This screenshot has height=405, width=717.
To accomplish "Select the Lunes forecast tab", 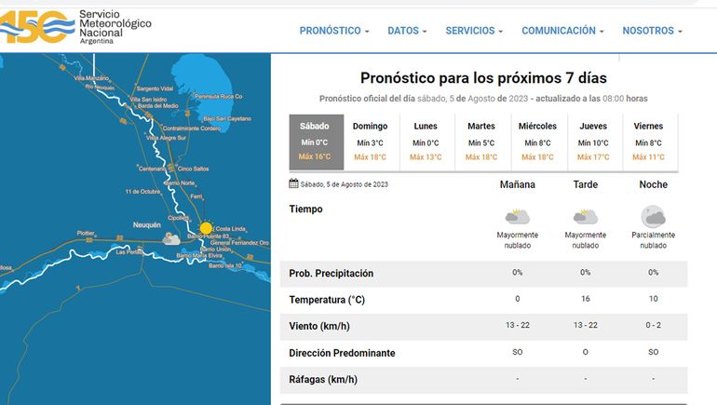I will point(426,142).
